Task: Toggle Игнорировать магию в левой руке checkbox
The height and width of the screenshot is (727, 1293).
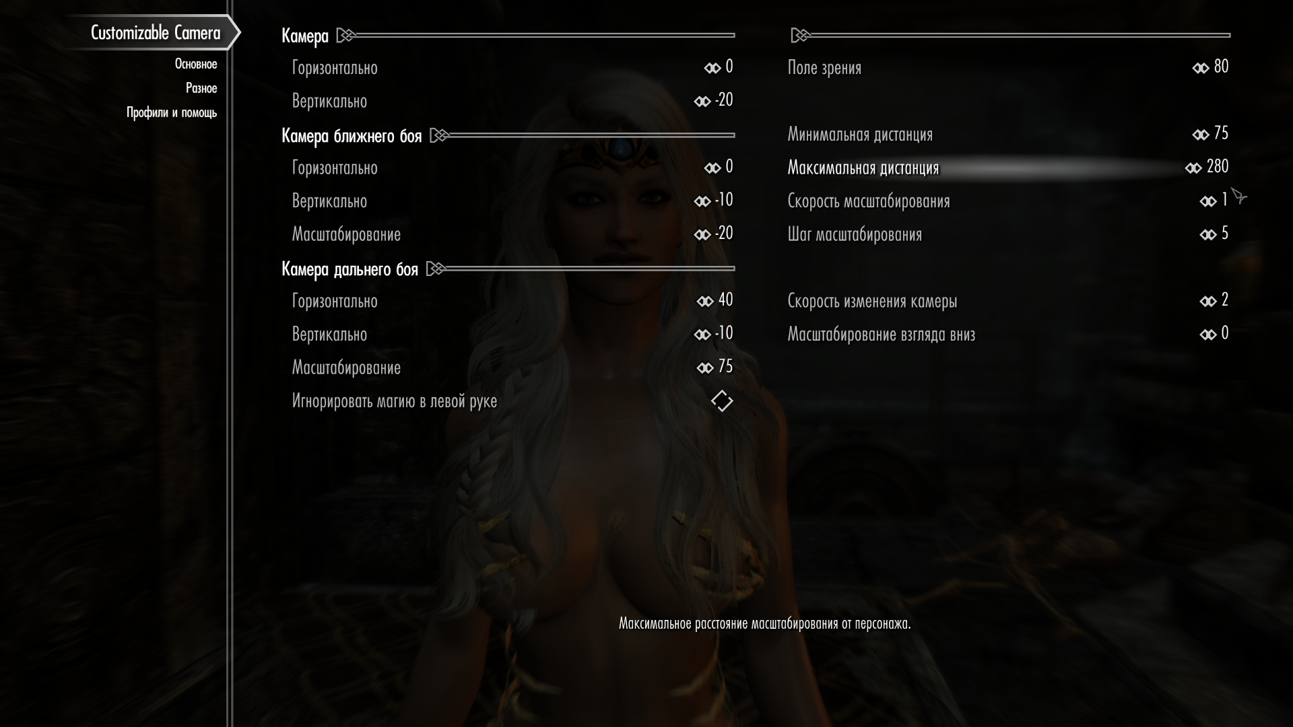Action: click(x=721, y=401)
